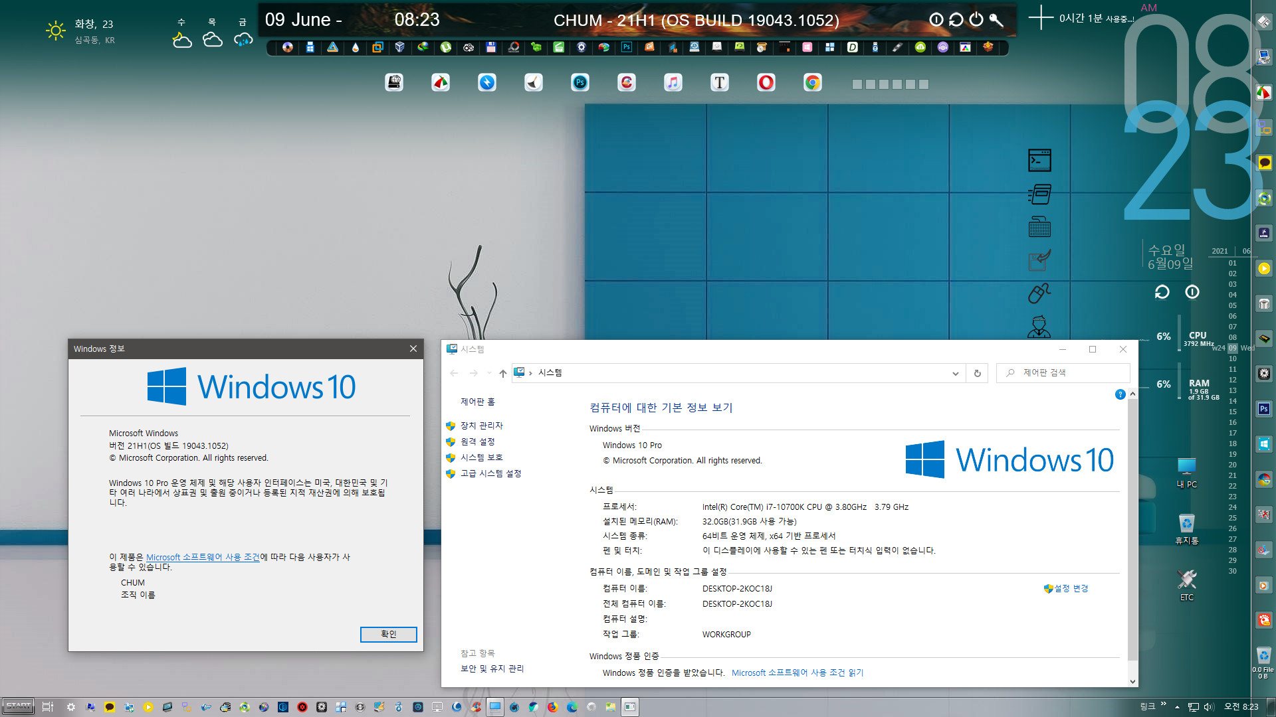Click power icon under the date widget
This screenshot has height=717, width=1276.
pos(1192,292)
